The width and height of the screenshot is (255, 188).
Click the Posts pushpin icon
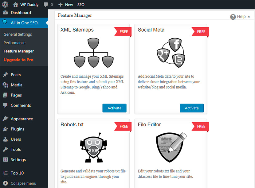[5, 75]
